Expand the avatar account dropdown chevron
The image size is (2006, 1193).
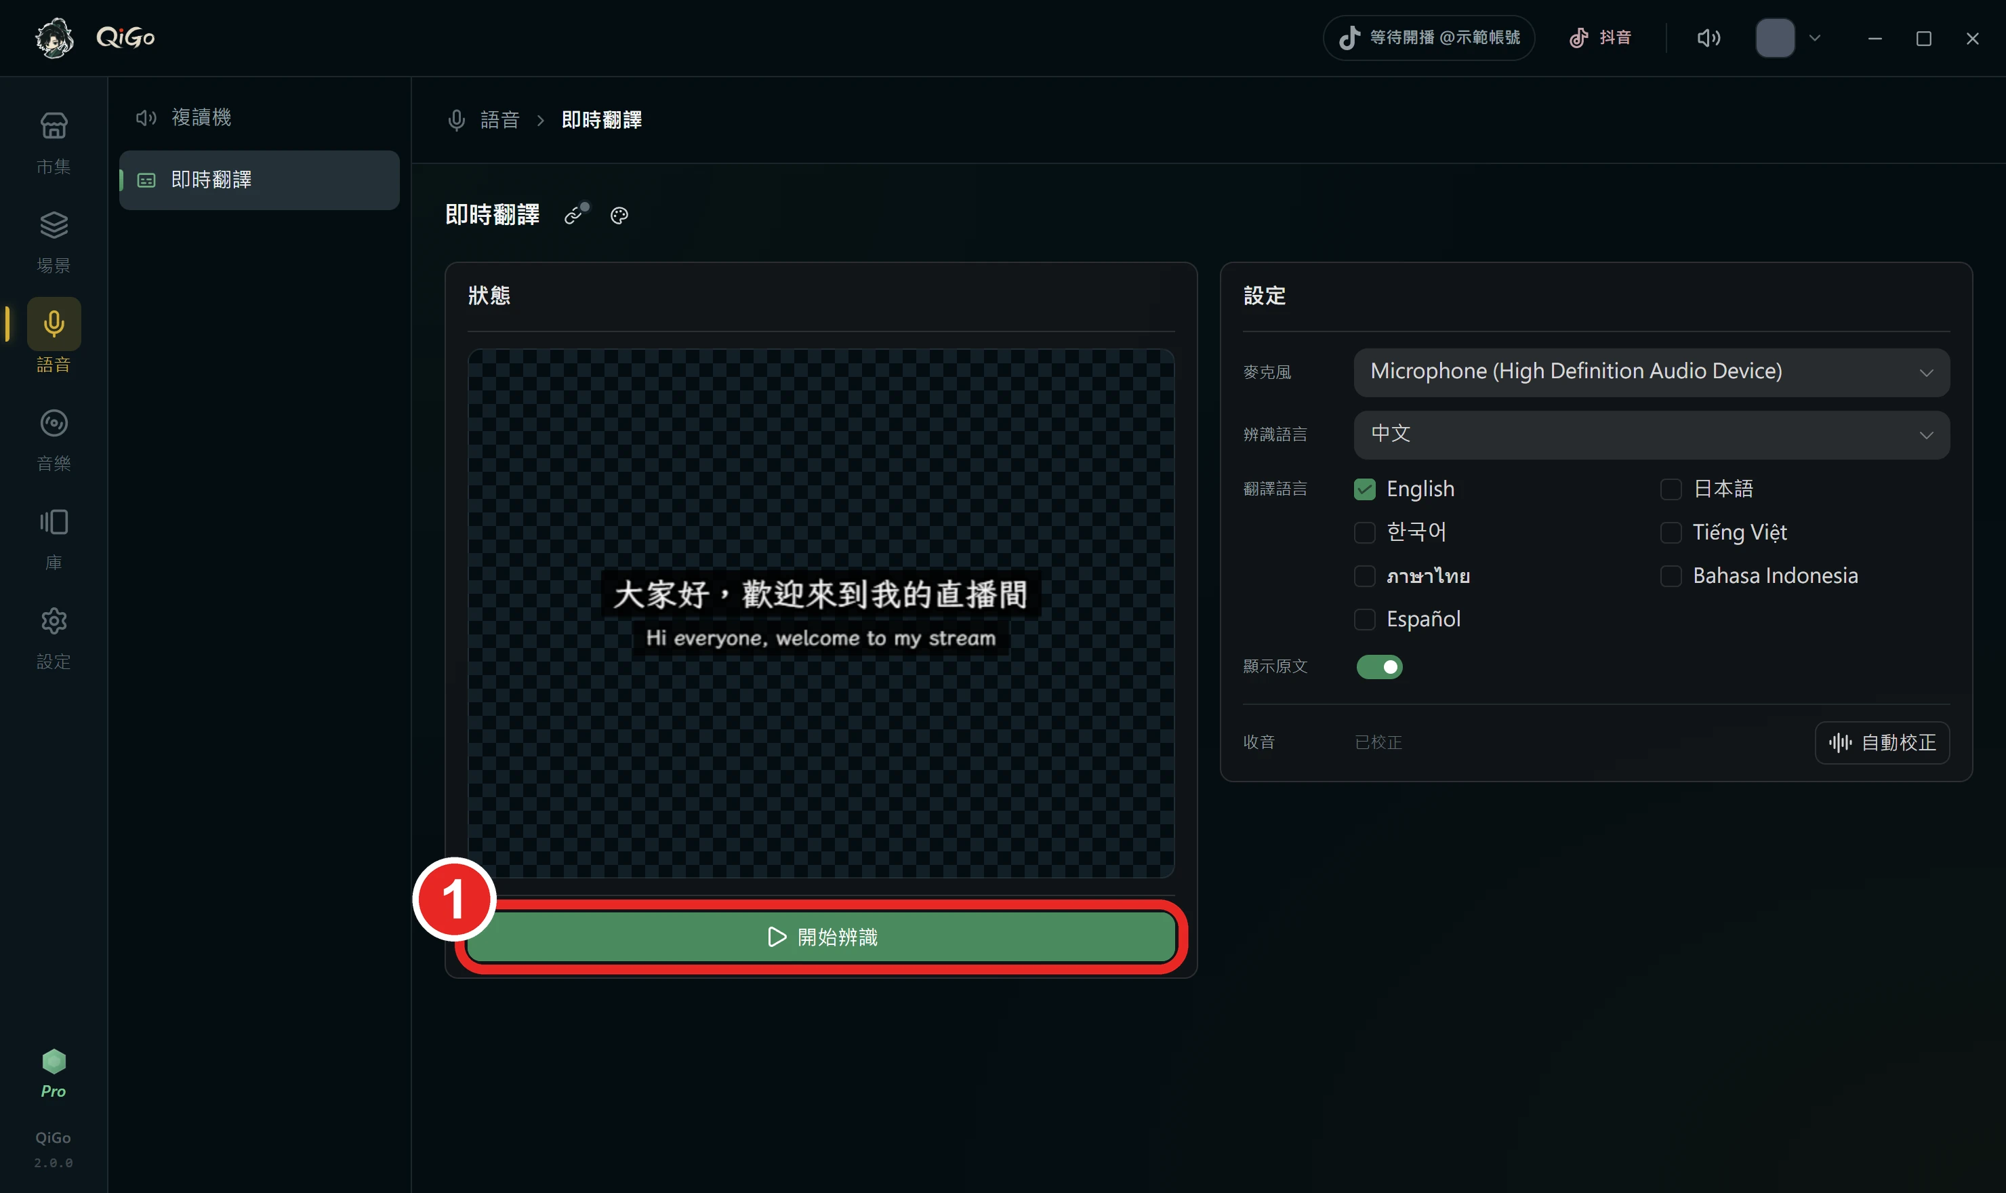[x=1815, y=38]
